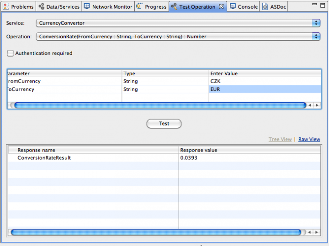
Task: Click parameter table scroll-left arrow
Action: click(310, 105)
